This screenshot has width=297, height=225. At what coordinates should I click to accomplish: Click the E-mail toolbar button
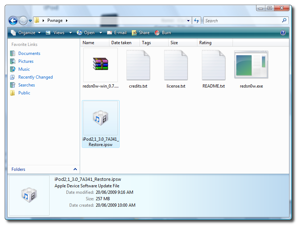tap(117, 33)
